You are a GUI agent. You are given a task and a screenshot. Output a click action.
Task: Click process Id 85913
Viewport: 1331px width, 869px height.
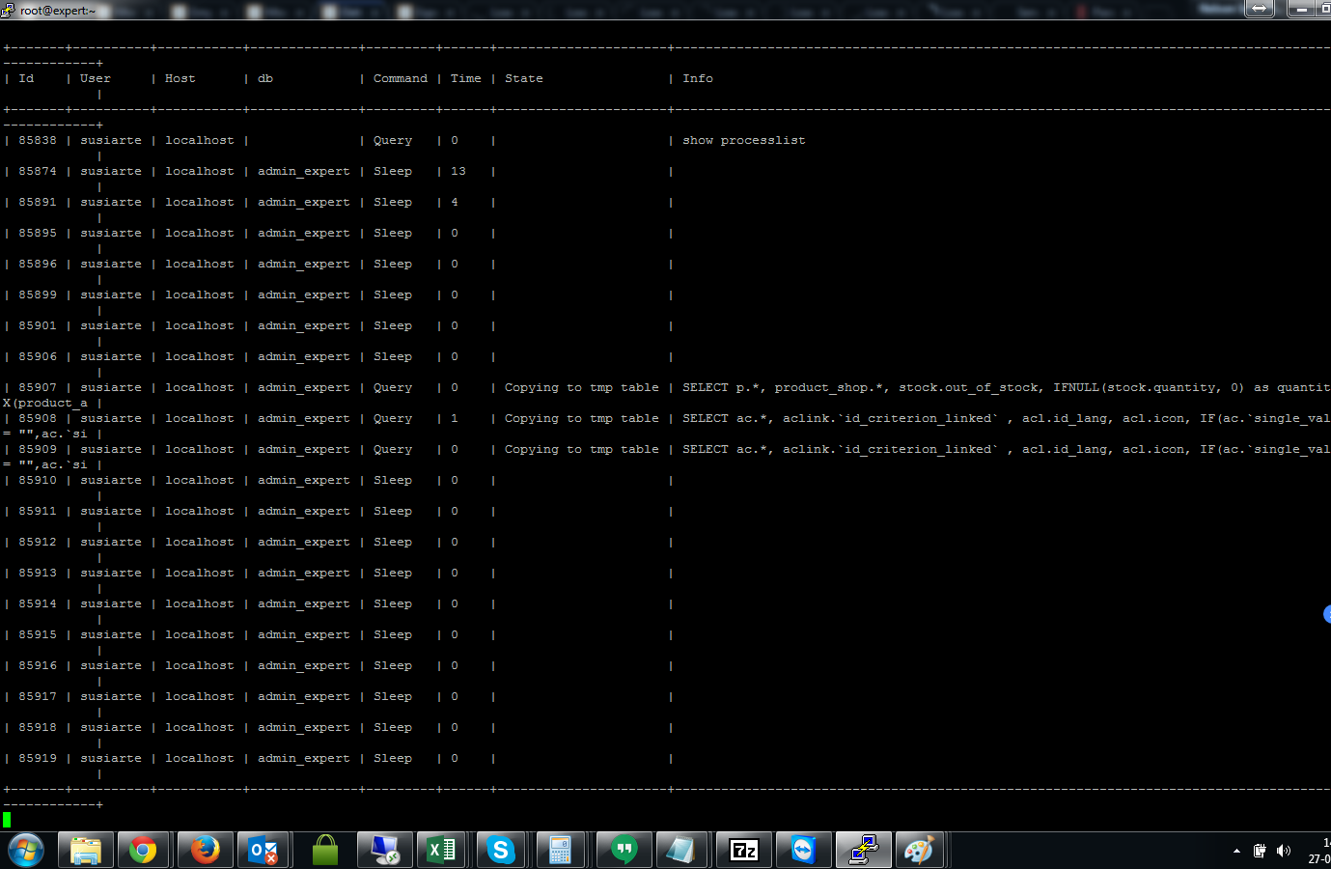point(38,574)
